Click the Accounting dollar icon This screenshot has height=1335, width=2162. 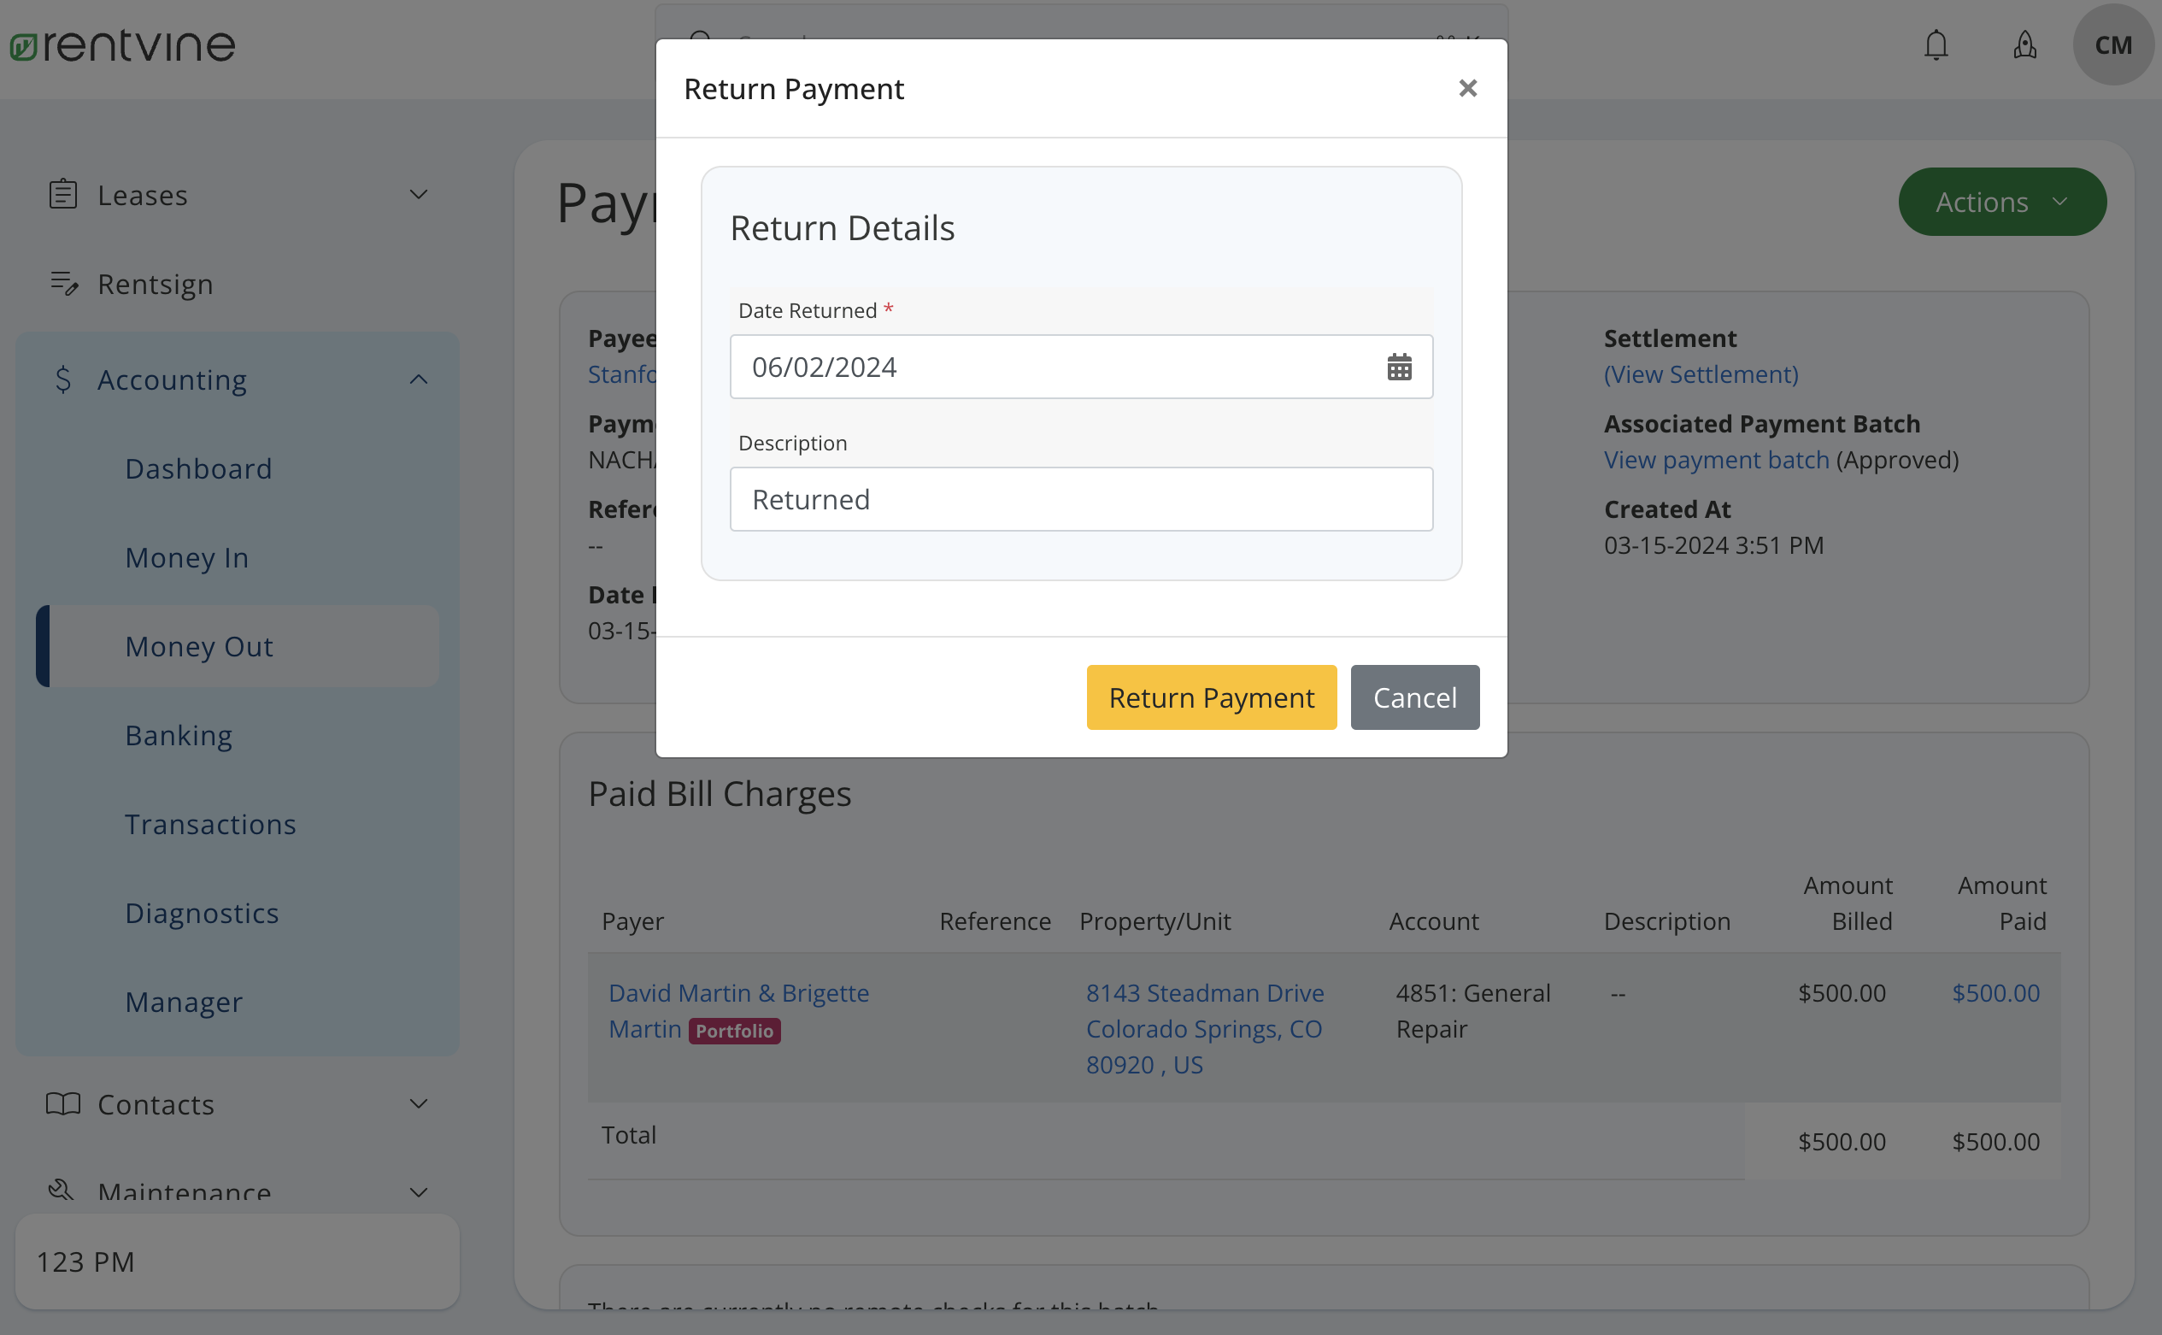point(62,379)
